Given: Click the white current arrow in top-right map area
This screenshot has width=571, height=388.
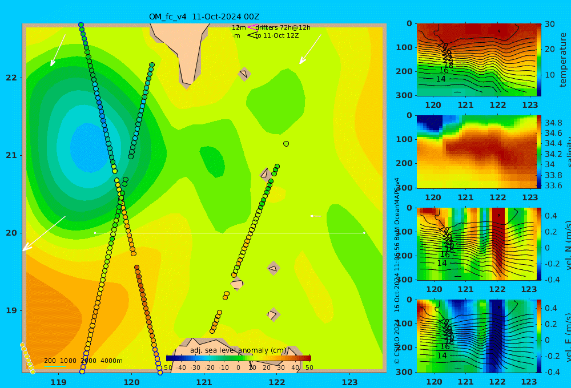Looking at the screenshot, I should point(310,50).
